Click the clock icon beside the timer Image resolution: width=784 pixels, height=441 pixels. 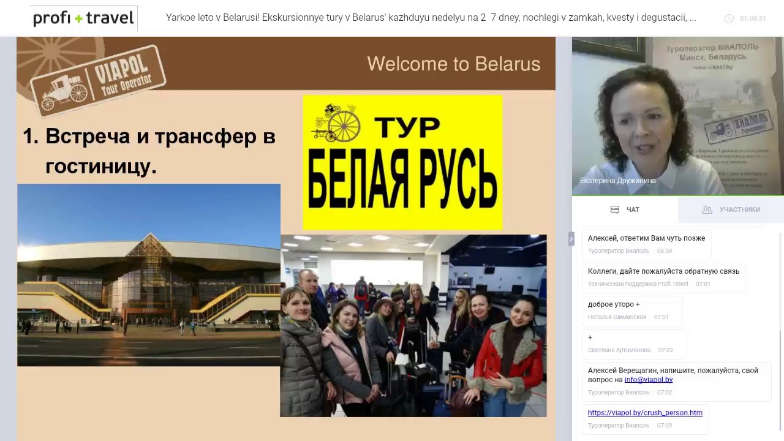tap(729, 18)
